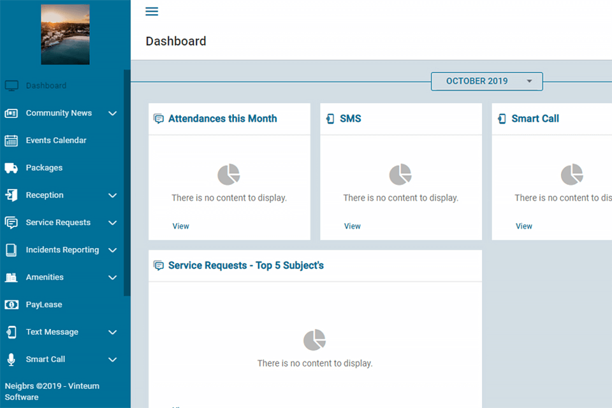
Task: Open the October 2019 month dropdown
Action: tap(486, 82)
